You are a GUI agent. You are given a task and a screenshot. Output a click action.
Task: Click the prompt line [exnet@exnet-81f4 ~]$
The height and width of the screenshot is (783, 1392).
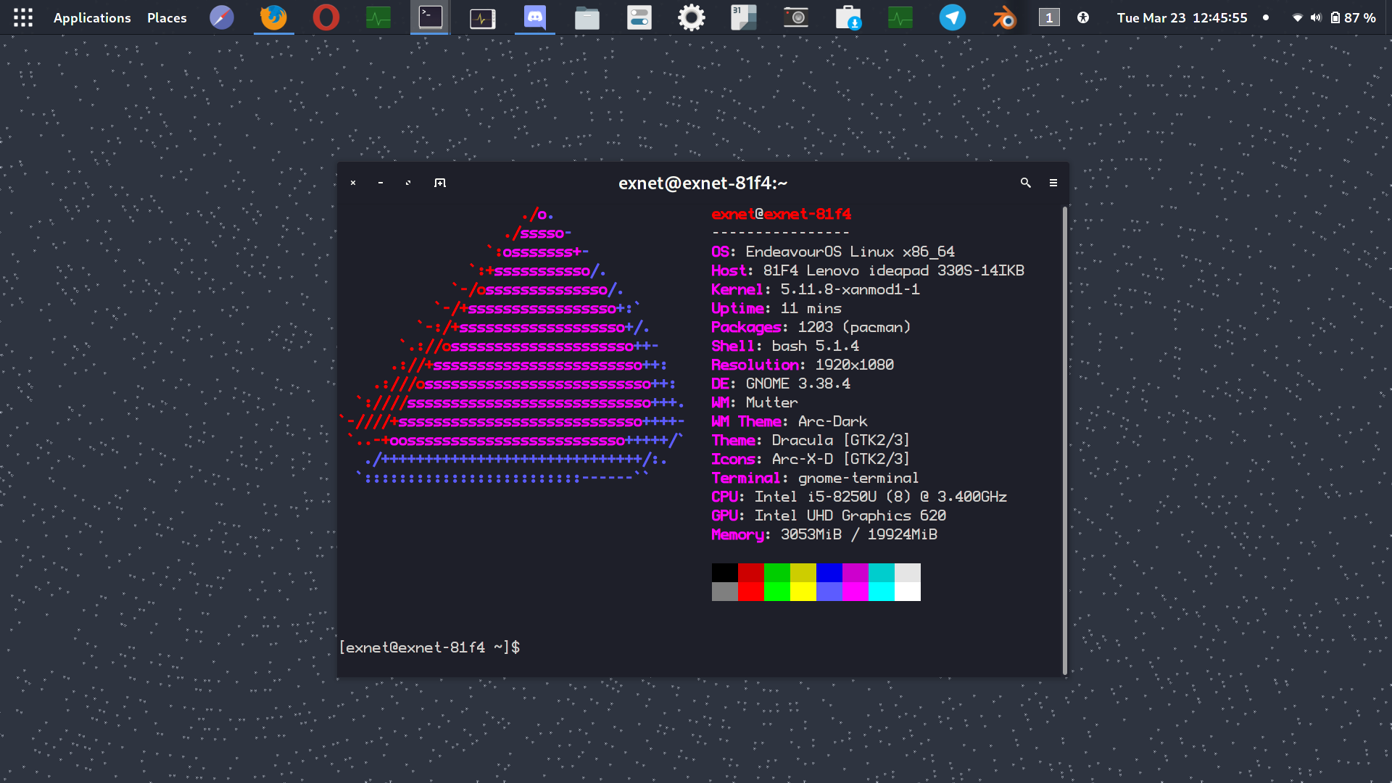430,647
